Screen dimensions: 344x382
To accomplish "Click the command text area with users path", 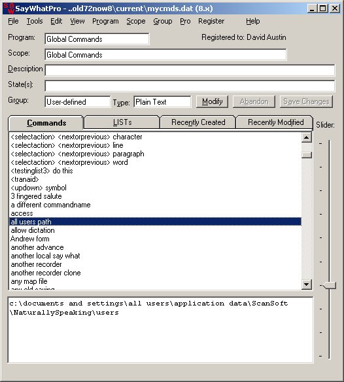I will coord(160,330).
